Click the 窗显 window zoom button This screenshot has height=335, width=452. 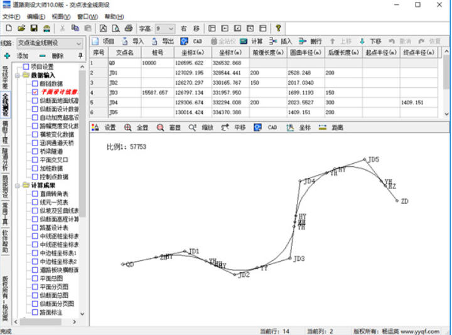[x=168, y=127]
